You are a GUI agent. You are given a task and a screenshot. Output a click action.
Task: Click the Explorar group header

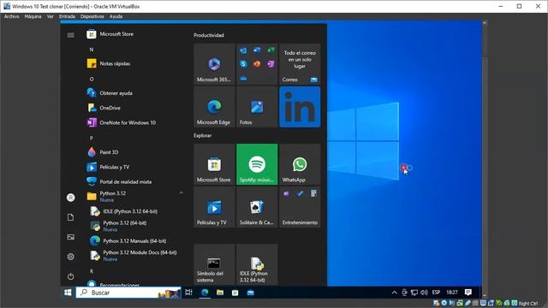click(202, 135)
